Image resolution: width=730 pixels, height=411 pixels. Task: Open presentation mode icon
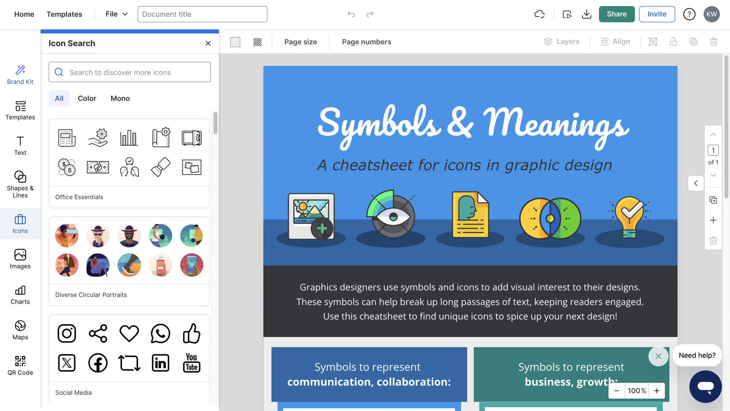tap(567, 14)
